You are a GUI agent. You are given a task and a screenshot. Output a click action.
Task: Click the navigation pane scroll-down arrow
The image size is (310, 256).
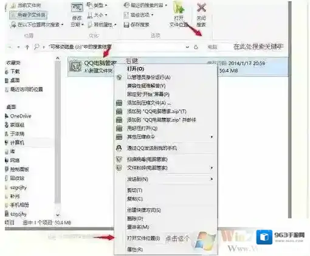[x=58, y=215]
